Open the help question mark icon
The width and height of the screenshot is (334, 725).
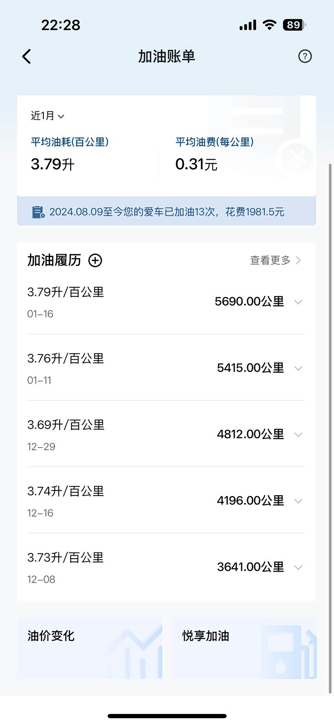[305, 56]
